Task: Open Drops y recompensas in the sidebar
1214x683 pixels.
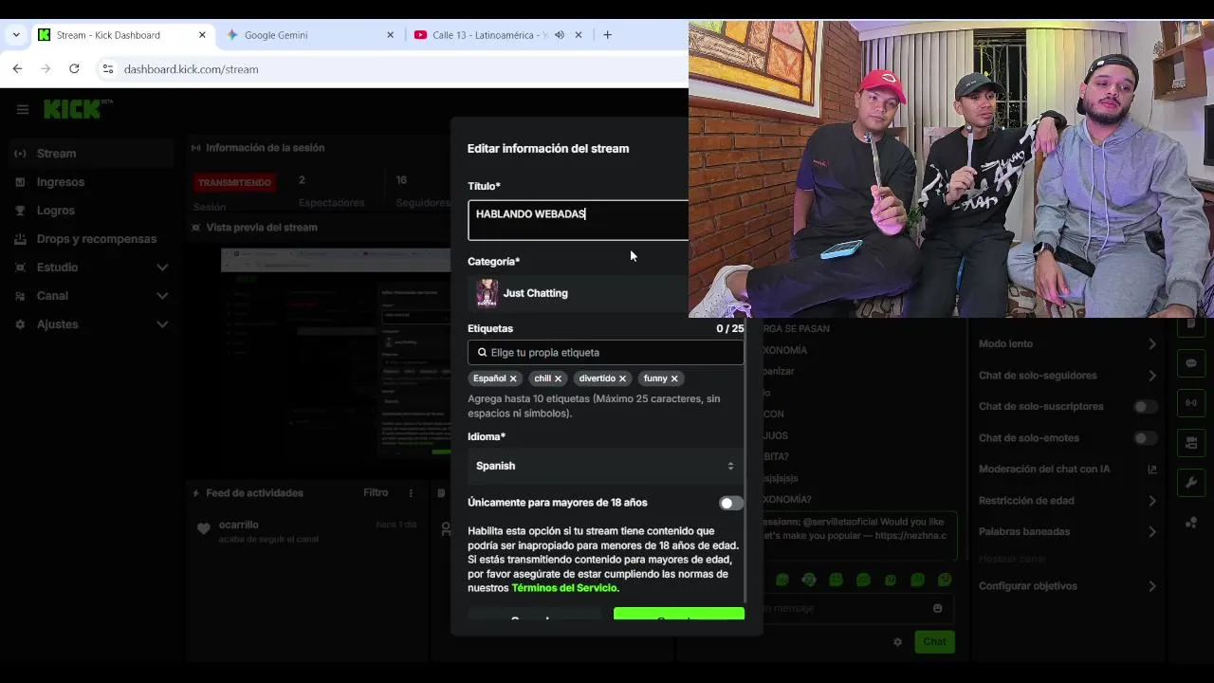Action: tap(91, 239)
